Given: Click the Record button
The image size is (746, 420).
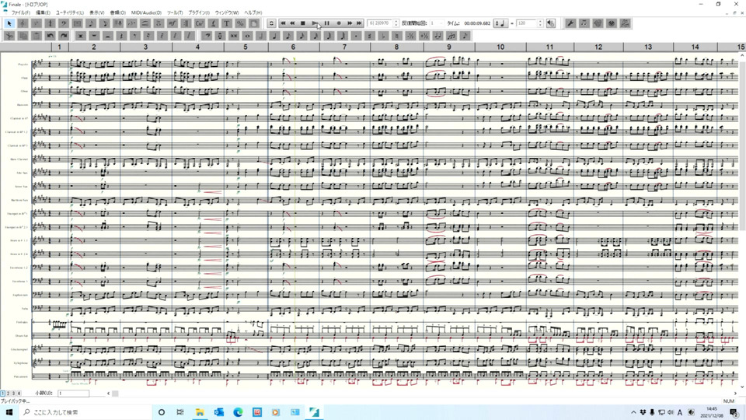Looking at the screenshot, I should click(x=339, y=23).
